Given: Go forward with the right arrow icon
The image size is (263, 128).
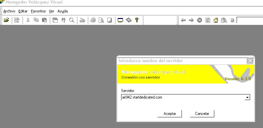Looking at the screenshot, I should tap(191, 20).
